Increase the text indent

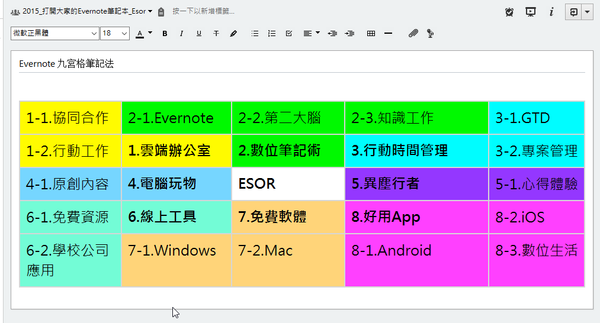349,34
